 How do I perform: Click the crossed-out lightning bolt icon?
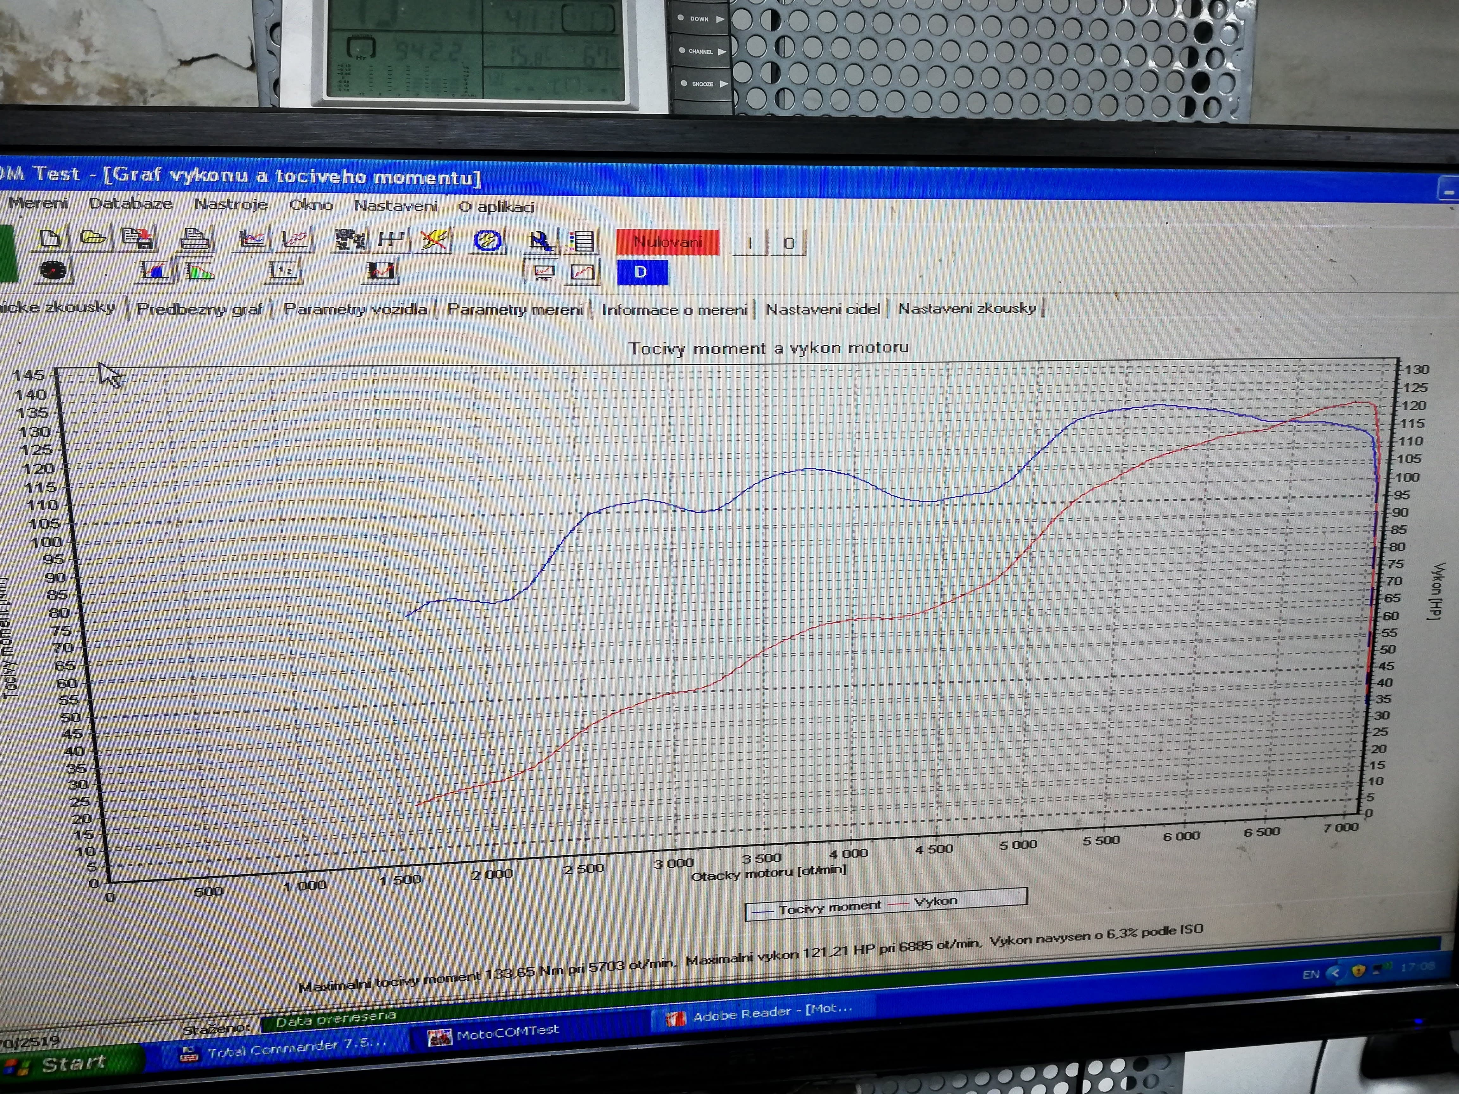click(x=434, y=241)
